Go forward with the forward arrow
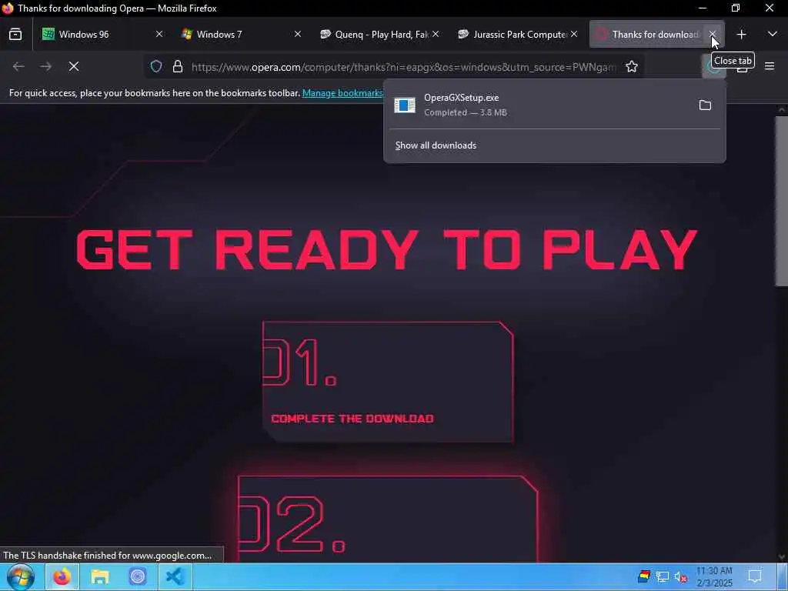 [x=45, y=66]
